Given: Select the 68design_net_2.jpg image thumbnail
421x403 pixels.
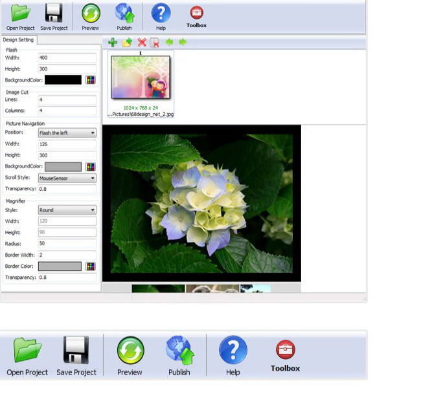Looking at the screenshot, I should (141, 78).
